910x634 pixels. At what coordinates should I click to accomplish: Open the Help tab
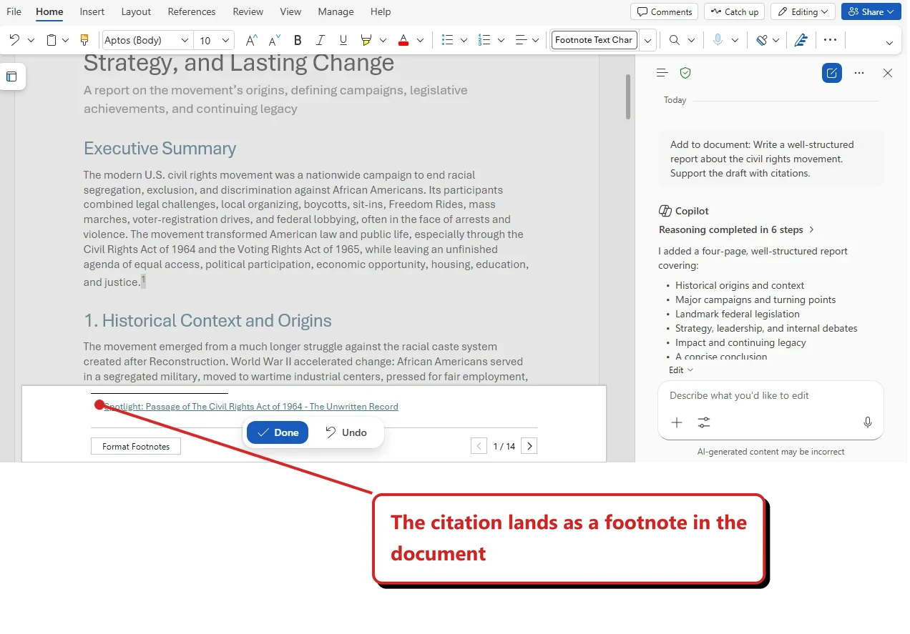(381, 11)
